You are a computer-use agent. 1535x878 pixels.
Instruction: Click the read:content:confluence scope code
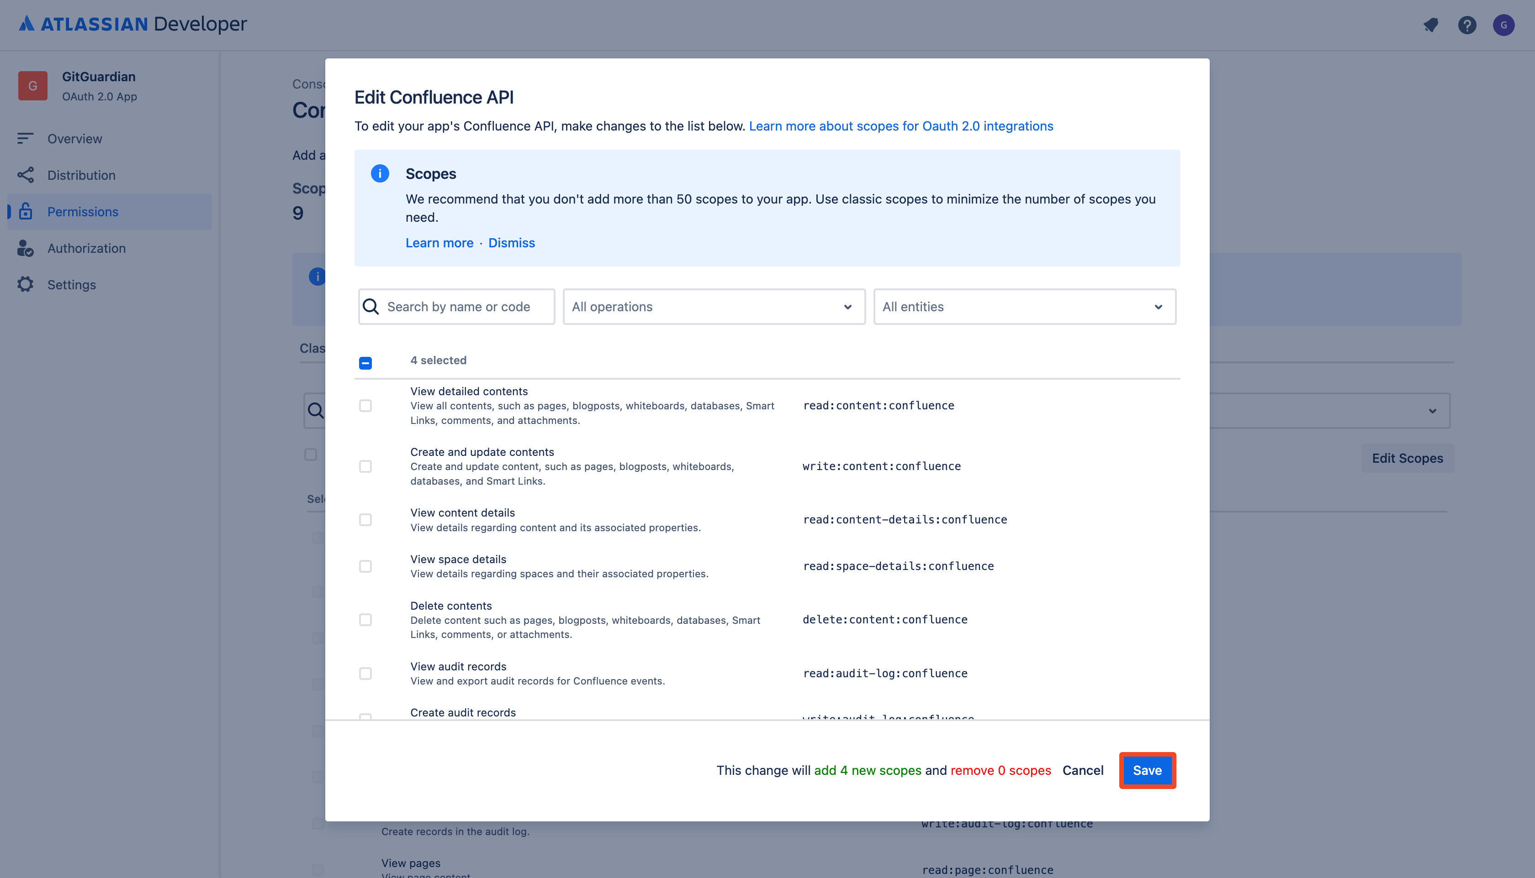click(x=878, y=405)
